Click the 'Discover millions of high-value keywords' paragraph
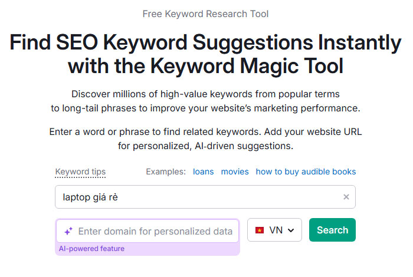Viewport: 413px width, 277px height. tap(205, 101)
